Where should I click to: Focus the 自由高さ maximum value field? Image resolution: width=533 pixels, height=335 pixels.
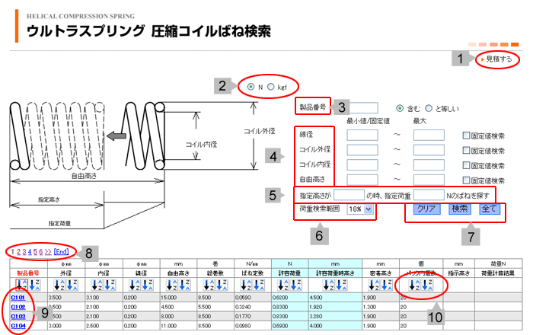(x=429, y=180)
